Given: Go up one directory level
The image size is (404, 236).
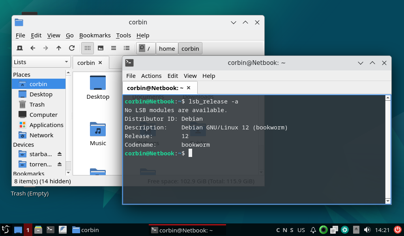Looking at the screenshot, I should (59, 48).
